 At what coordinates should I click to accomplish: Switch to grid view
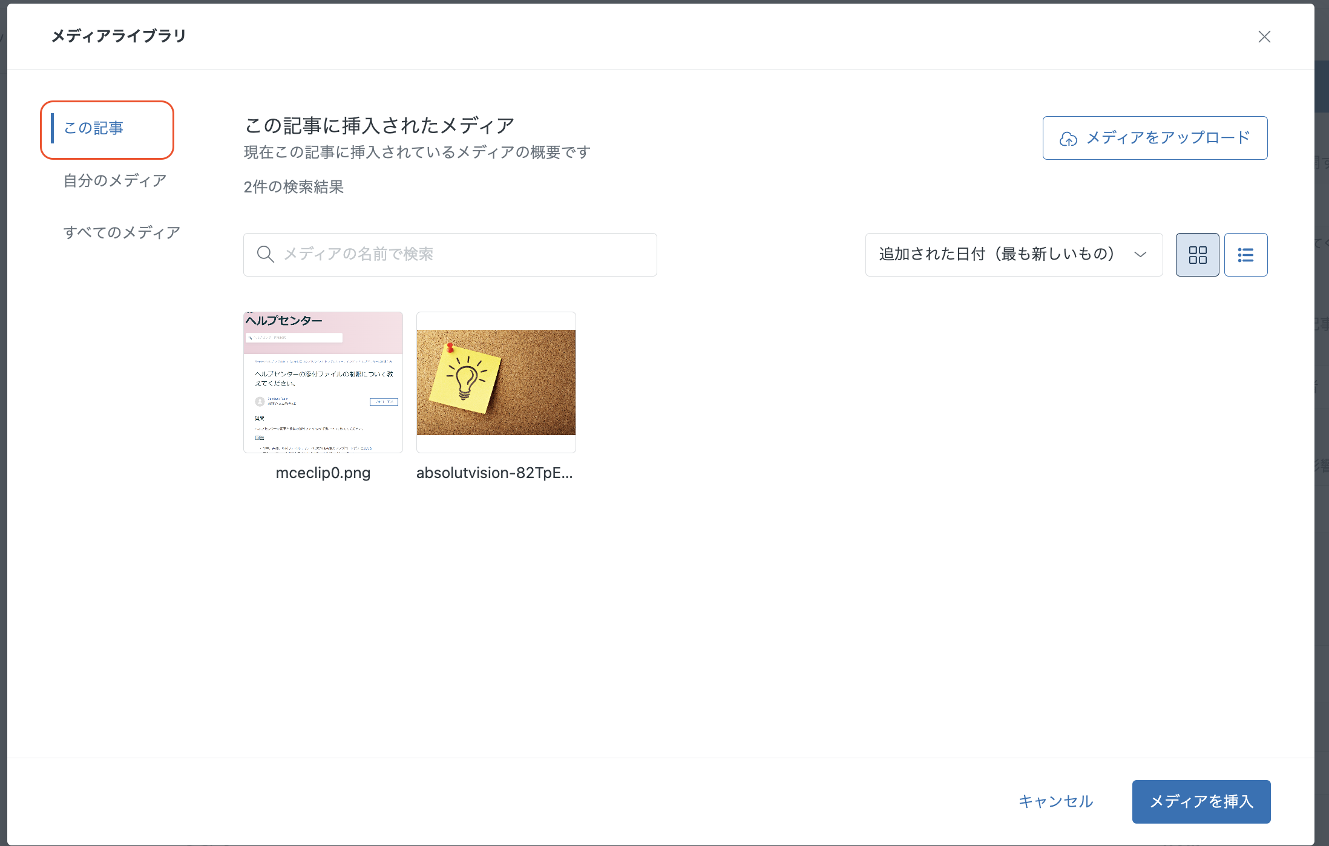[x=1197, y=255]
